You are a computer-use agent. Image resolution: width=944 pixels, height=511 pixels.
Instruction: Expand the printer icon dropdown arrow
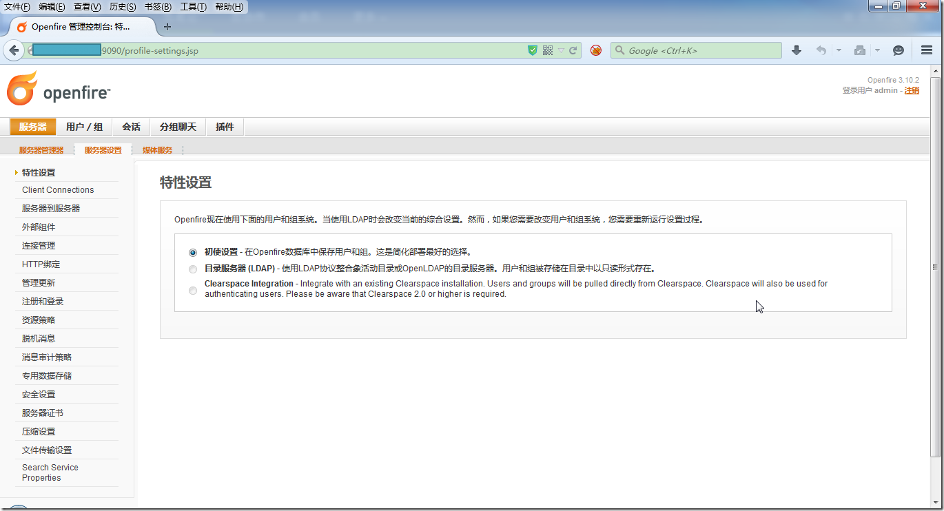(877, 50)
